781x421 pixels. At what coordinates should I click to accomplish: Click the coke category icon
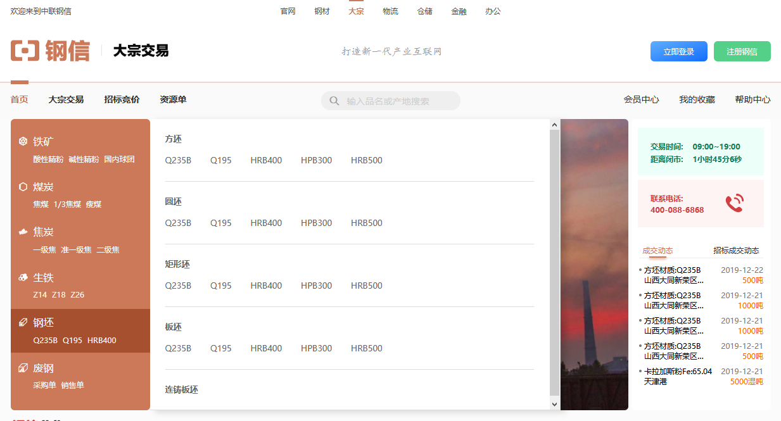[x=23, y=232]
